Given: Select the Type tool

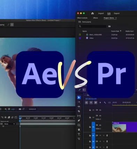Looking at the screenshot, I should coord(79,134).
